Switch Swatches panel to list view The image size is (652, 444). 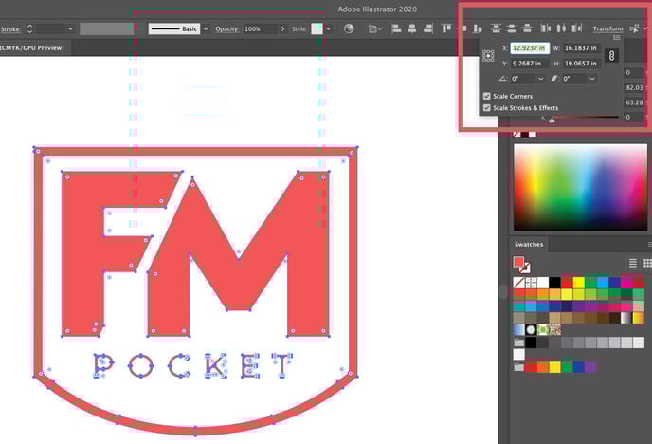point(633,263)
